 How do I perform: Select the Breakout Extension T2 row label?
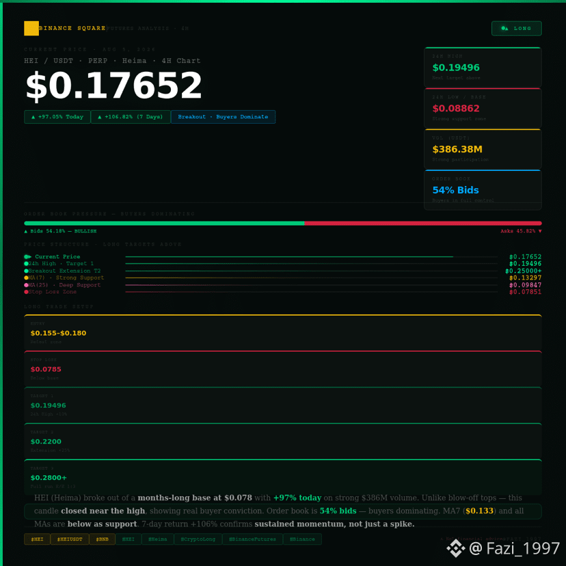click(65, 271)
